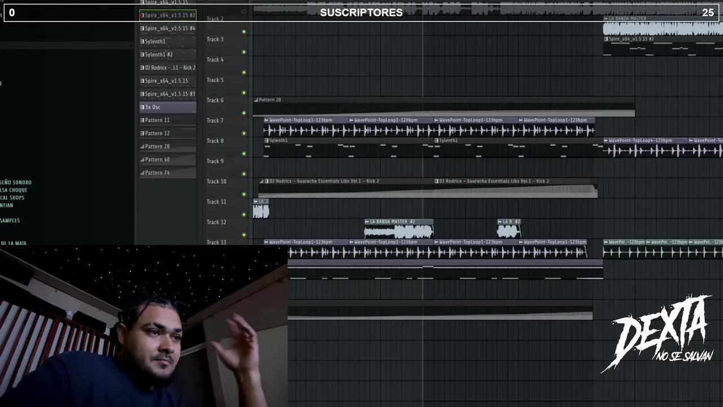Select LA BANDA MASTER #2 clip on Track 12
Screen dimensions: 723x407
point(399,229)
